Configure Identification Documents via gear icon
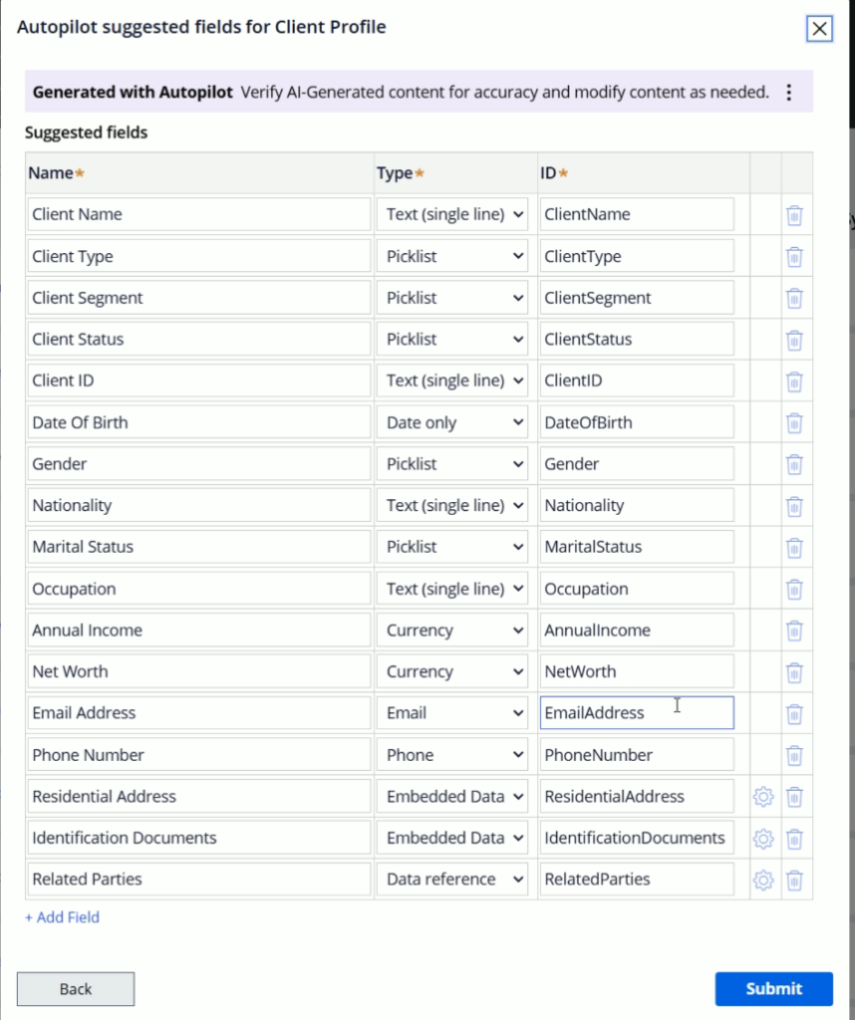The width and height of the screenshot is (855, 1020). (x=763, y=839)
